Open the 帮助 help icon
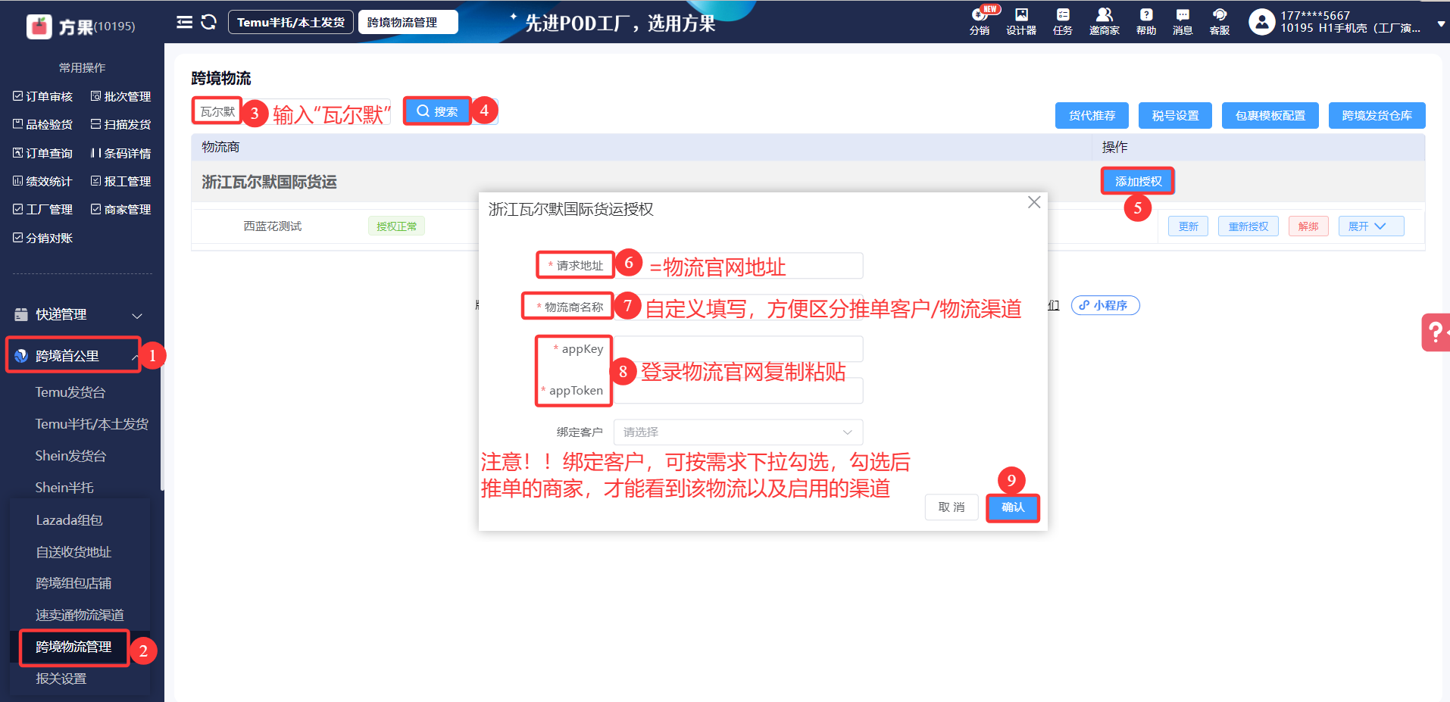This screenshot has height=702, width=1450. pos(1146,21)
